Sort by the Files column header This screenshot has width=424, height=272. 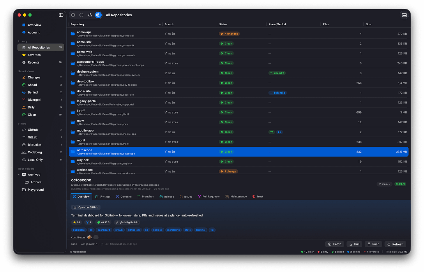[342, 24]
